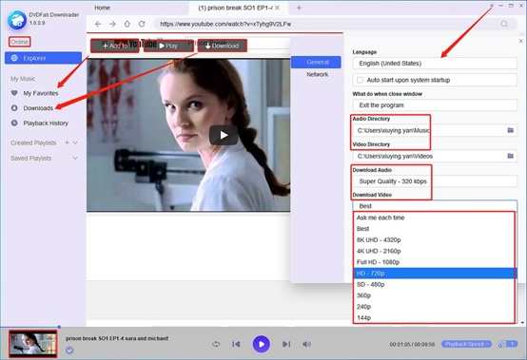Open the Download Audio quality dropdown
Screen dimensions: 527x360
point(435,181)
